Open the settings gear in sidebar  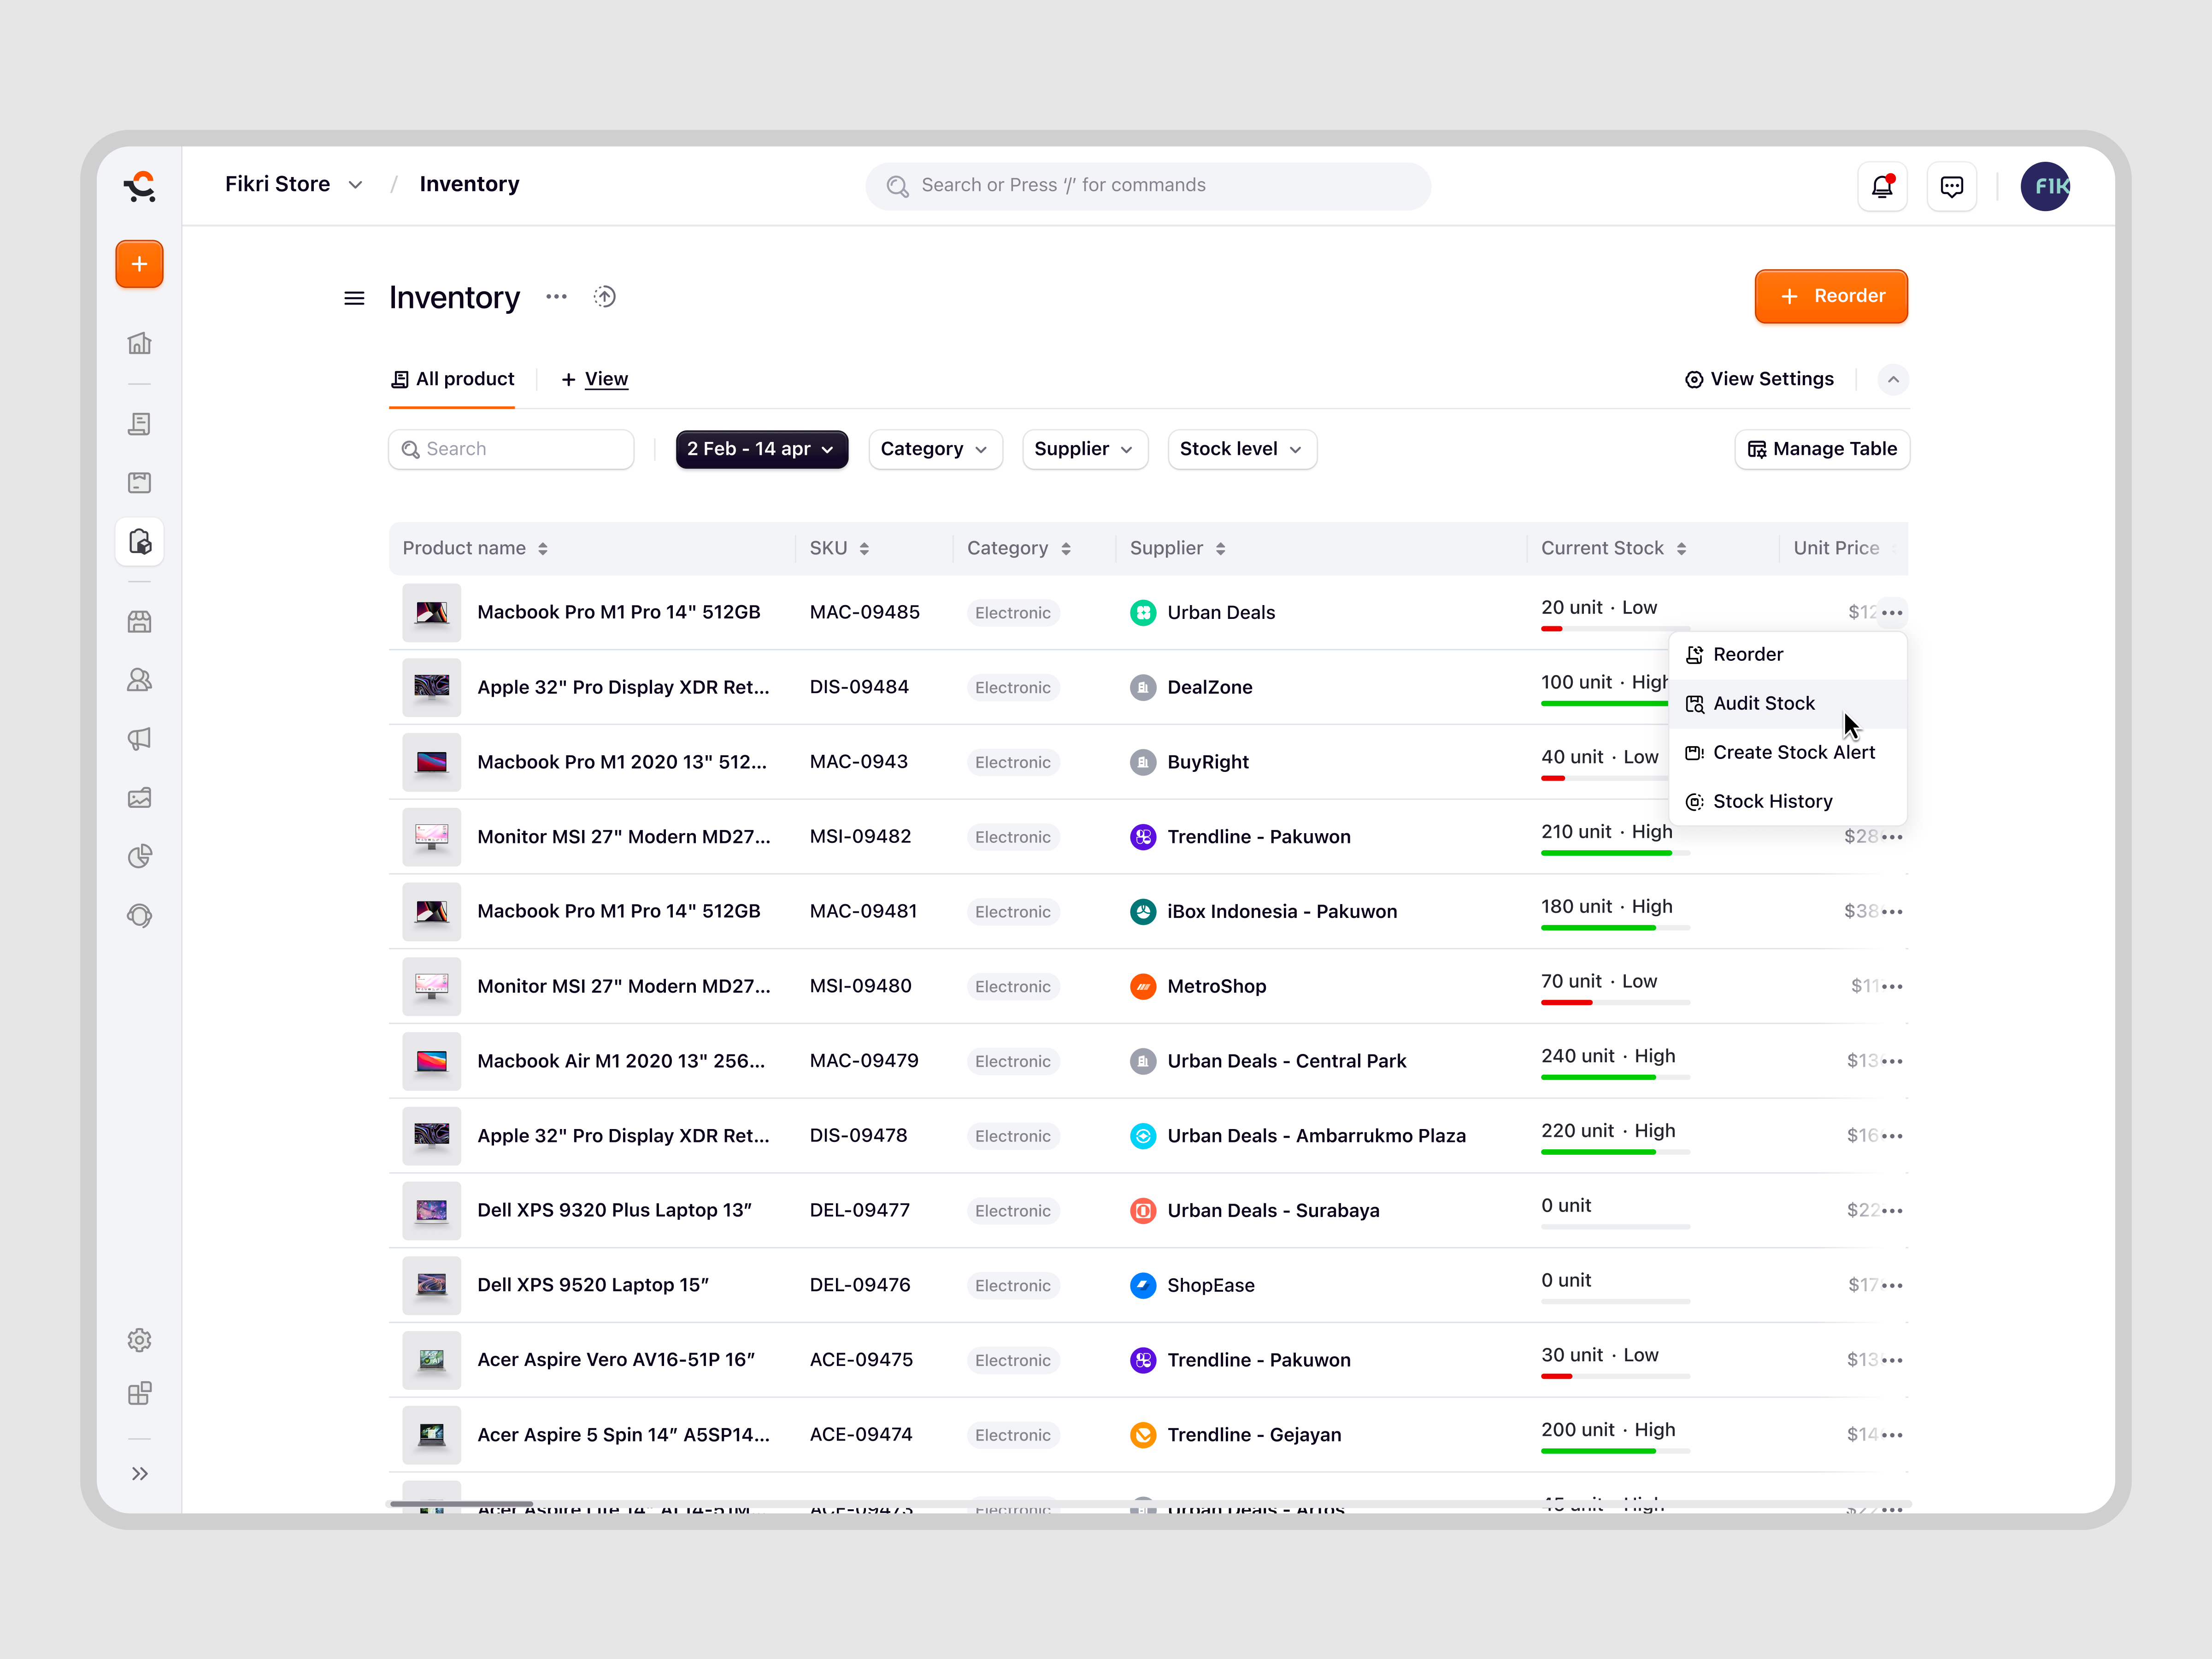139,1340
